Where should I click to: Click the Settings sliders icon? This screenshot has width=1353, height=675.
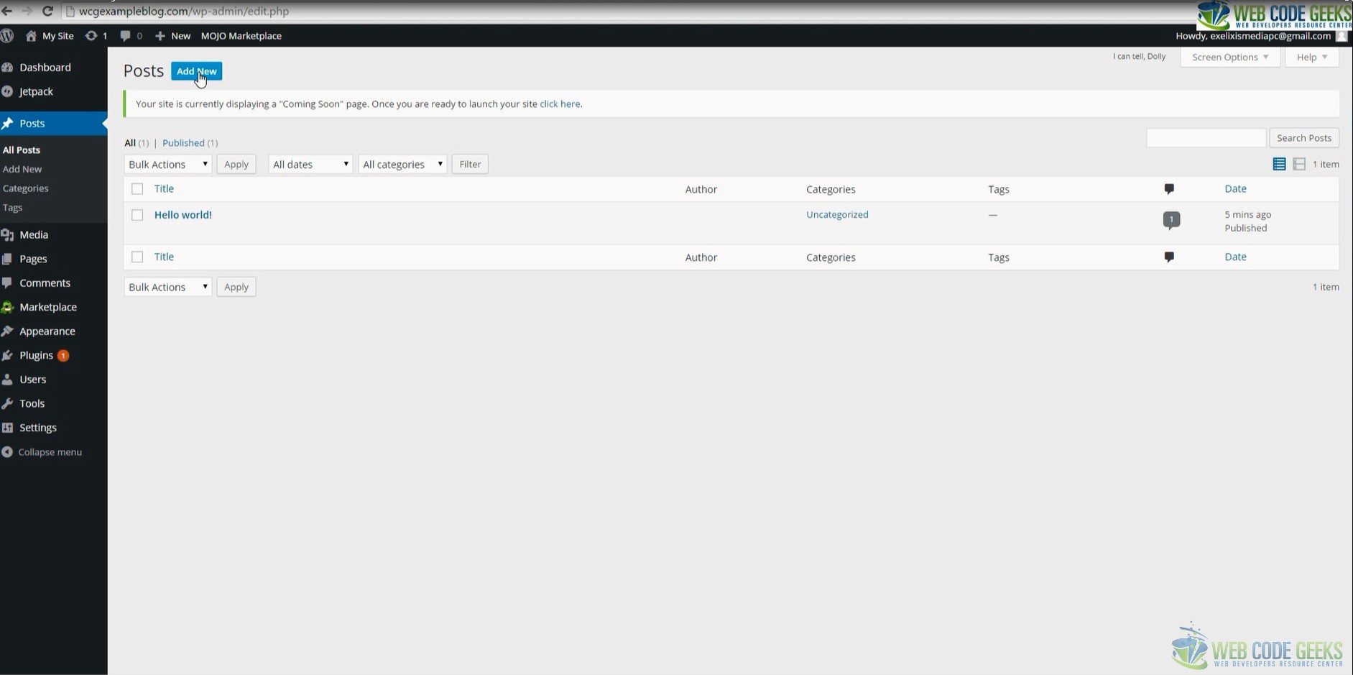7,427
